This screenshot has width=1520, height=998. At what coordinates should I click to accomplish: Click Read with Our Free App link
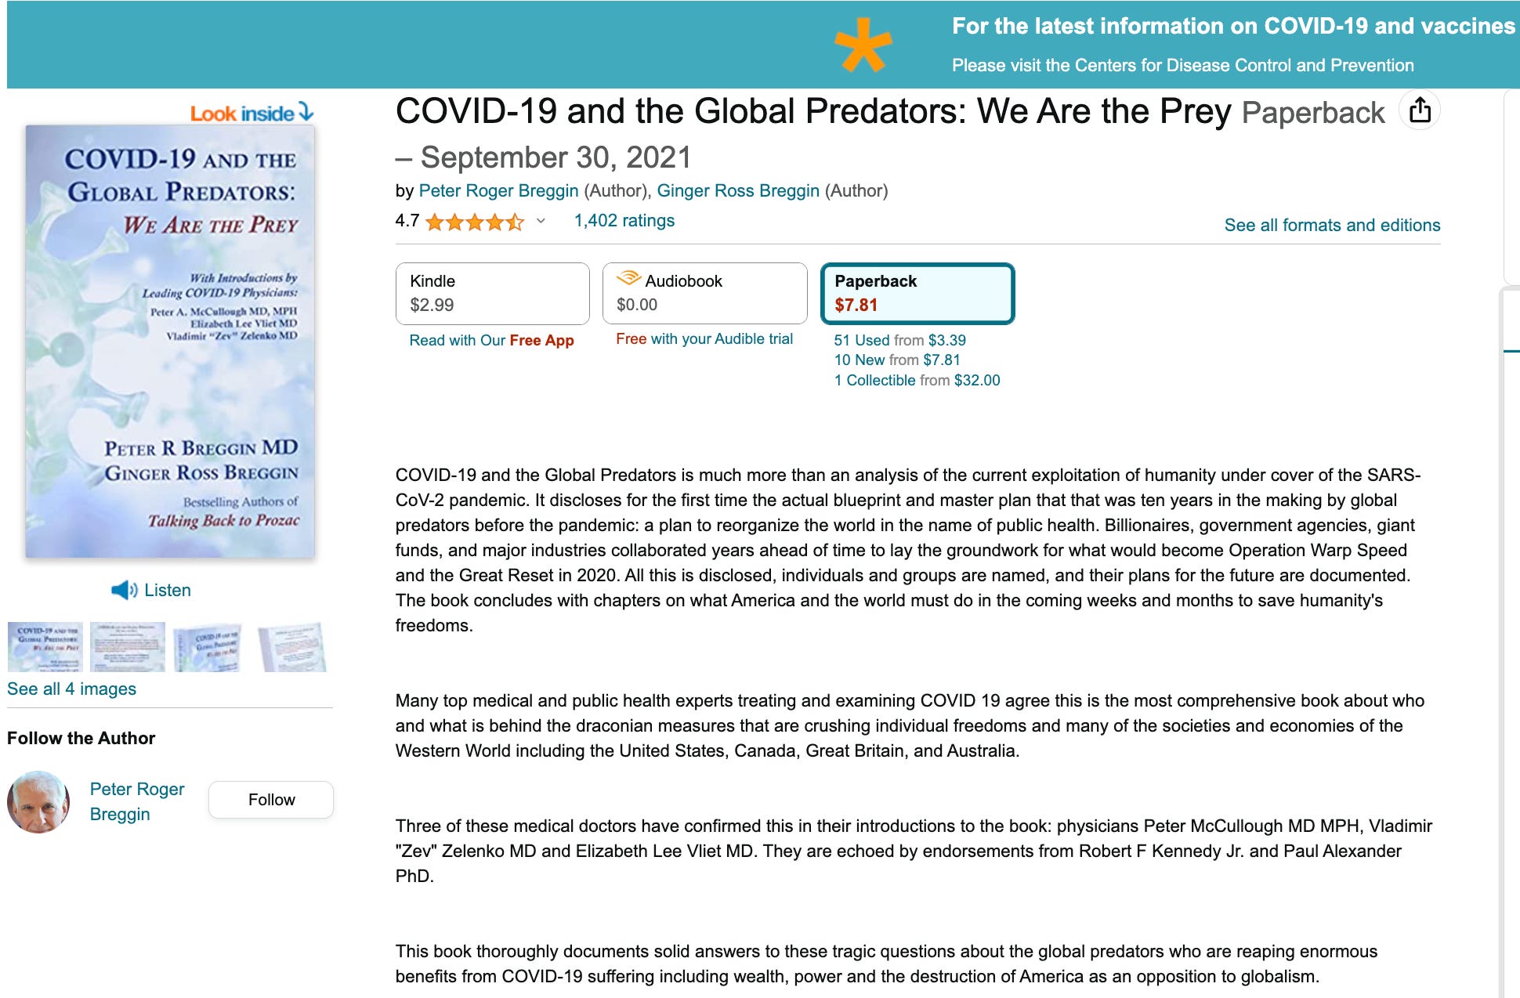491,341
